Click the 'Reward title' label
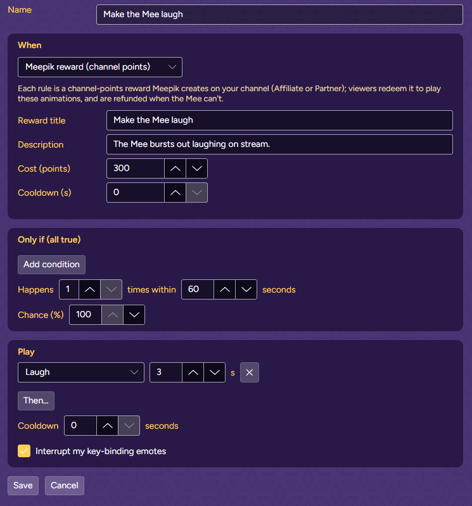 click(42, 121)
